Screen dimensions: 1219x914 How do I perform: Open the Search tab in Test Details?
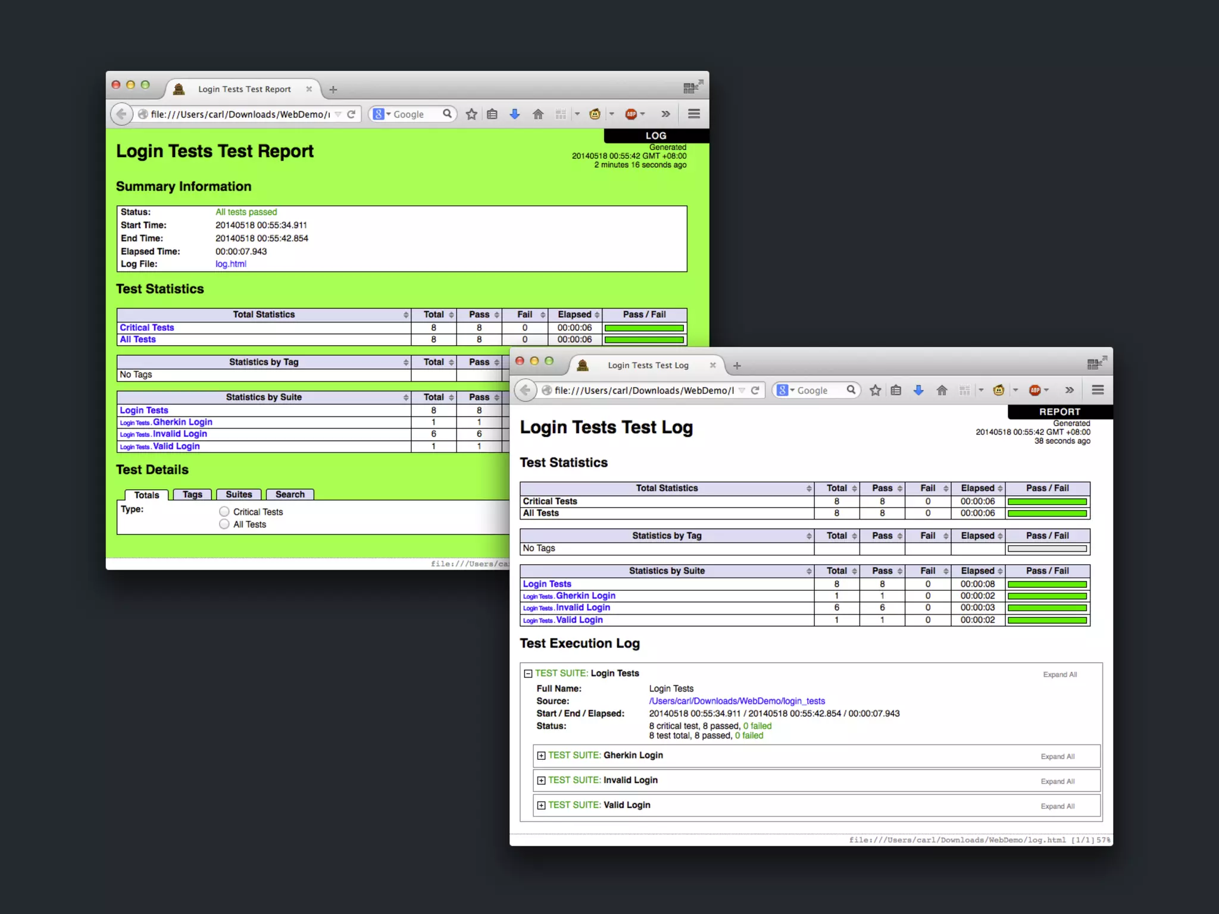tap(290, 494)
